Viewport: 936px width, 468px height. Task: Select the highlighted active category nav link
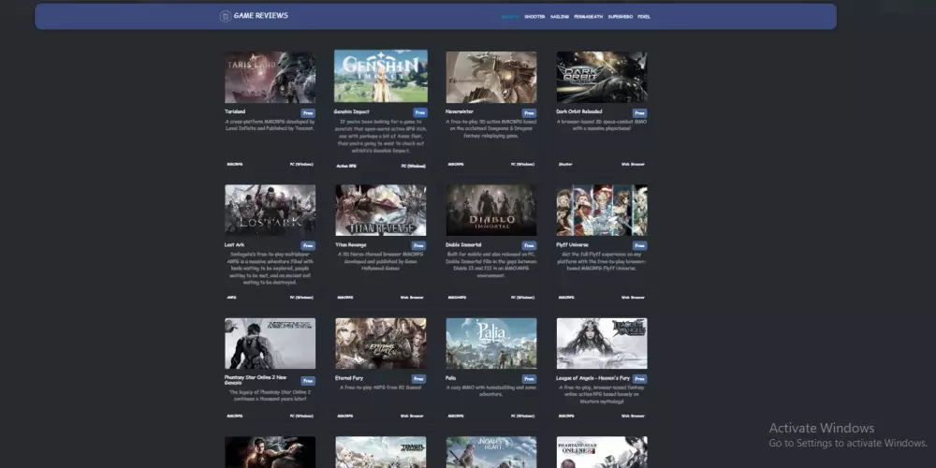510,17
